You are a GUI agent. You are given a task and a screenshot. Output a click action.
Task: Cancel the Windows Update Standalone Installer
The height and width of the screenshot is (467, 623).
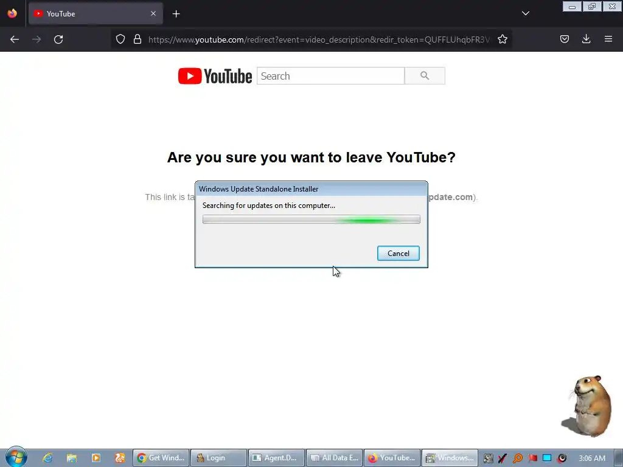click(398, 254)
